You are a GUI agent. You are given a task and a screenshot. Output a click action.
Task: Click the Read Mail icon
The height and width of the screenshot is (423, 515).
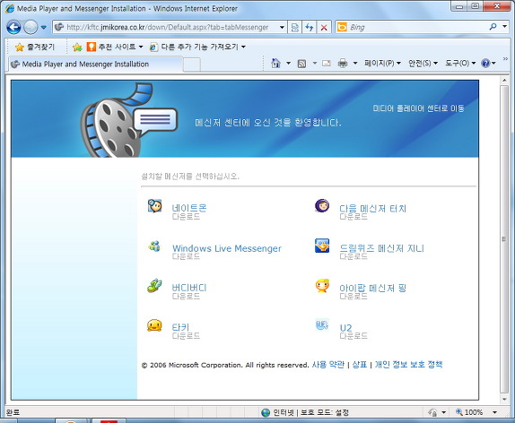pyautogui.click(x=327, y=63)
